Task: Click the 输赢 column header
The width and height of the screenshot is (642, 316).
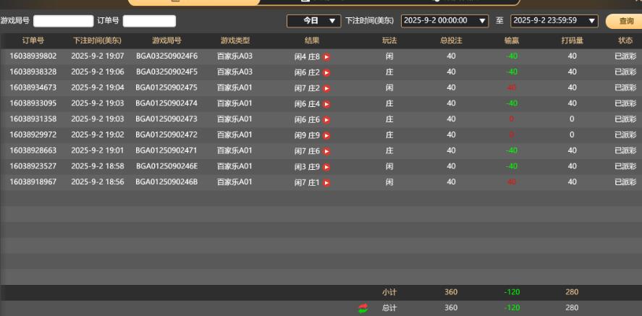Action: click(x=511, y=40)
